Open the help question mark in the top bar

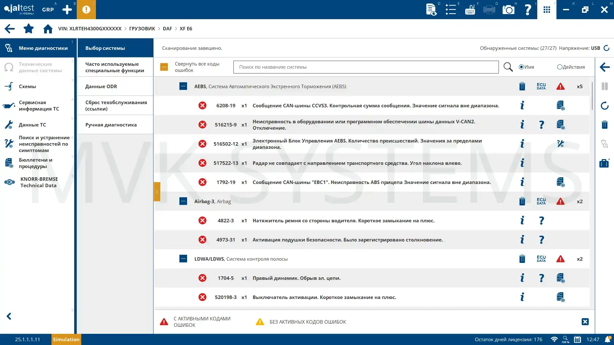[x=528, y=10]
